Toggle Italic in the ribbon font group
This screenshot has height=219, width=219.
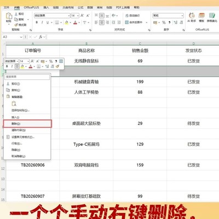[x=42, y=22]
